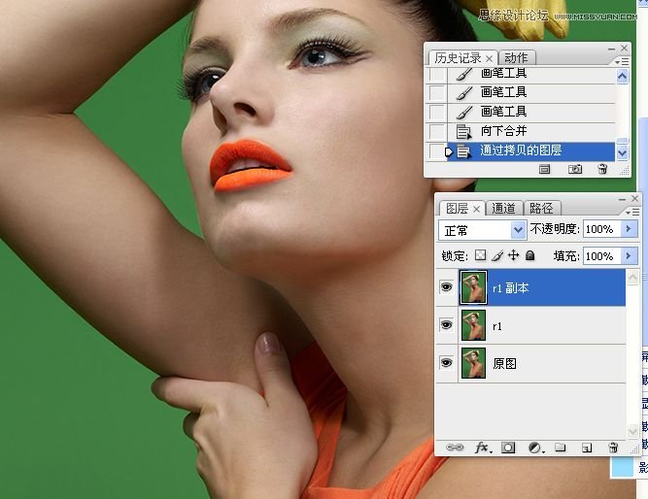The height and width of the screenshot is (499, 648).
Task: Switch to the 通道 tab
Action: (x=503, y=209)
